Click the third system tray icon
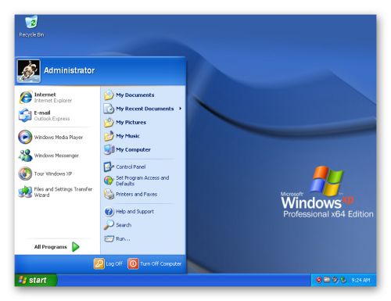 tap(335, 280)
